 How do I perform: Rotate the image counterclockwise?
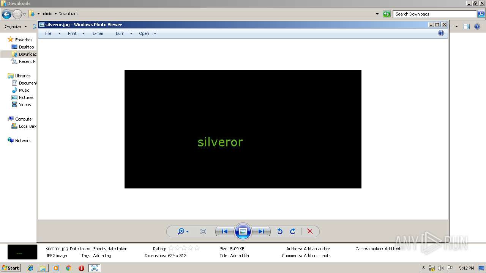point(280,231)
